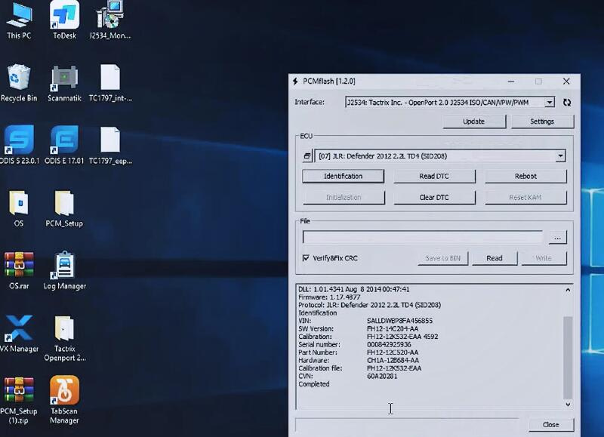Minimize the PCMflash window
604x437 pixels.
511,82
